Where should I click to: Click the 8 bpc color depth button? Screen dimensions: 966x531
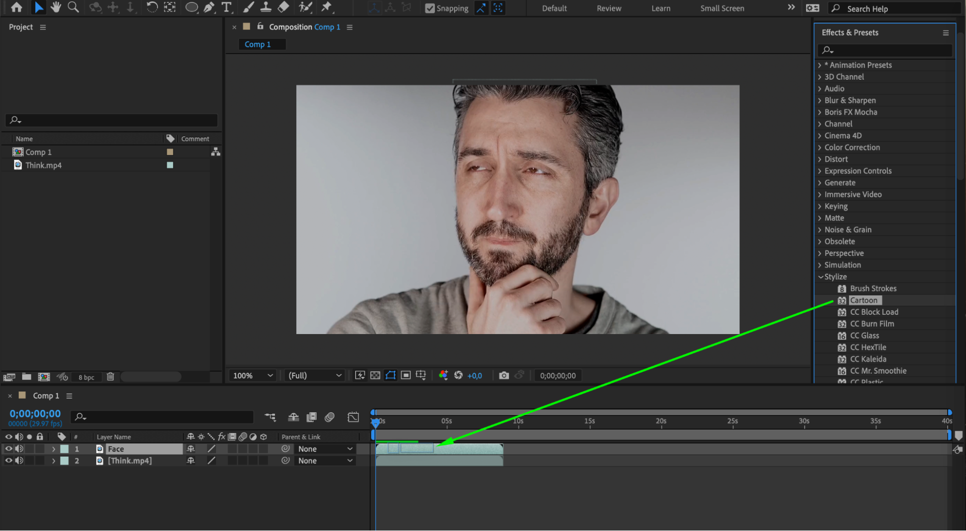pyautogui.click(x=86, y=377)
